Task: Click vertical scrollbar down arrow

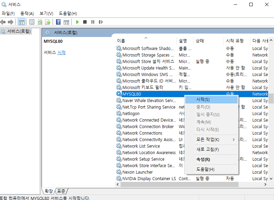Action: 271,179
